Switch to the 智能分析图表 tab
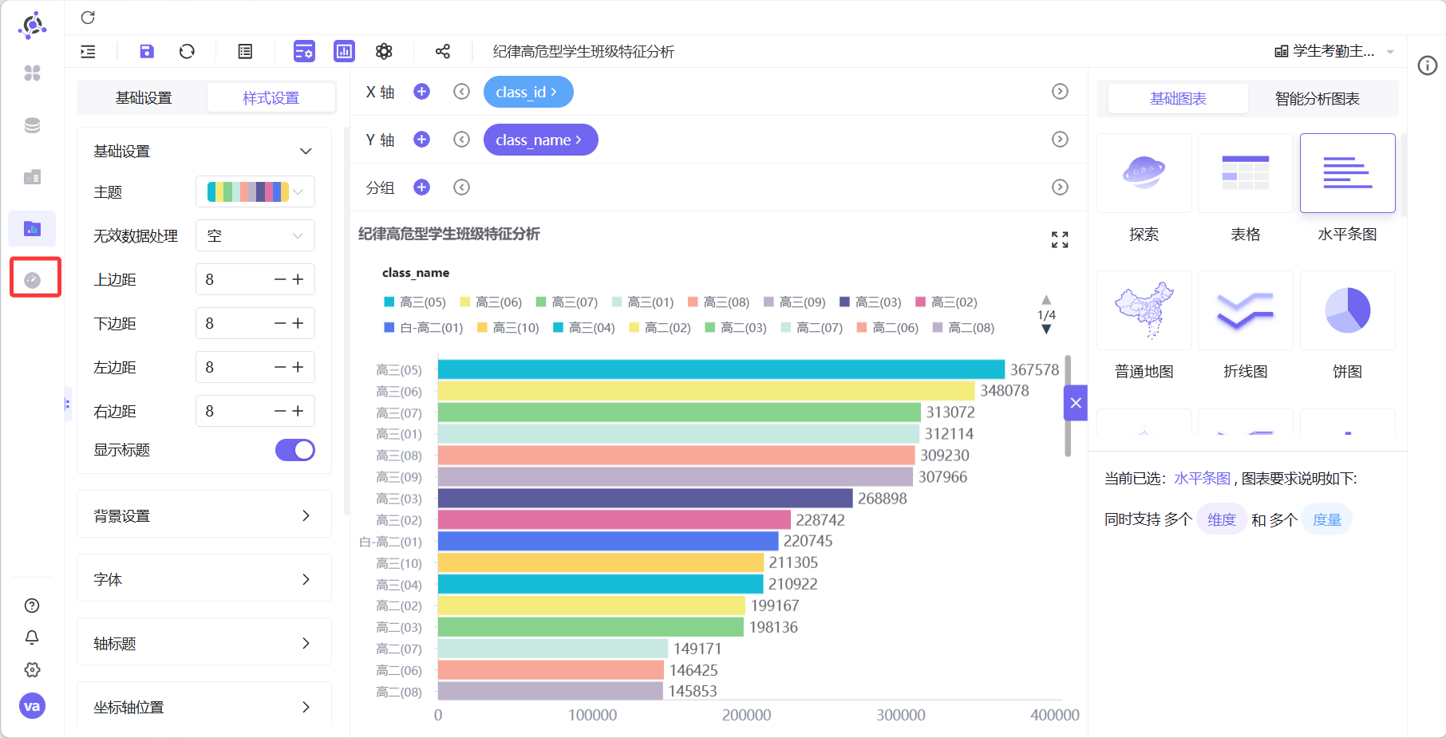This screenshot has width=1446, height=738. [x=1318, y=99]
